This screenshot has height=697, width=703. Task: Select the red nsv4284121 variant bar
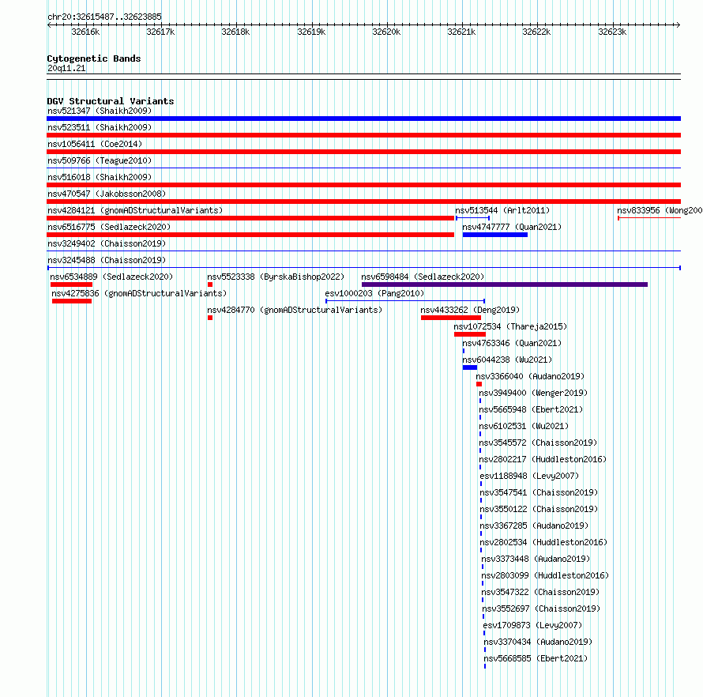click(250, 218)
